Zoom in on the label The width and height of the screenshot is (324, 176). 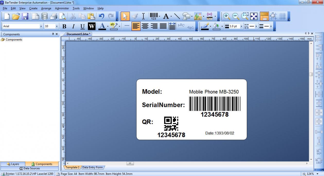[x=227, y=16]
